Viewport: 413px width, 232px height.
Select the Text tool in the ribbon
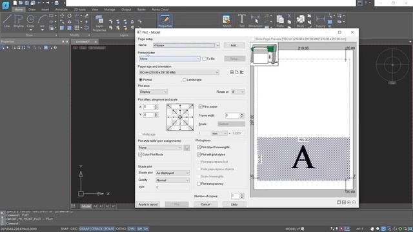pyautogui.click(x=241, y=21)
